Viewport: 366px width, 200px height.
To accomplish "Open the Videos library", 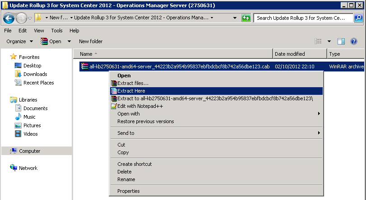I will (30, 134).
